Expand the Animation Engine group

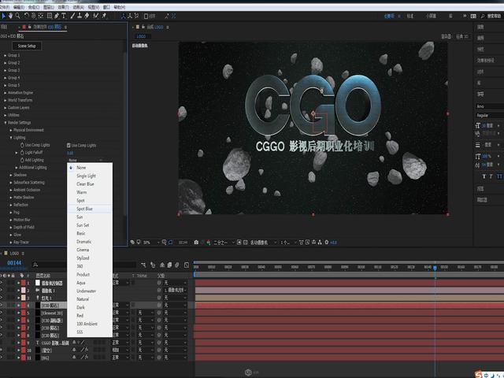coord(6,93)
